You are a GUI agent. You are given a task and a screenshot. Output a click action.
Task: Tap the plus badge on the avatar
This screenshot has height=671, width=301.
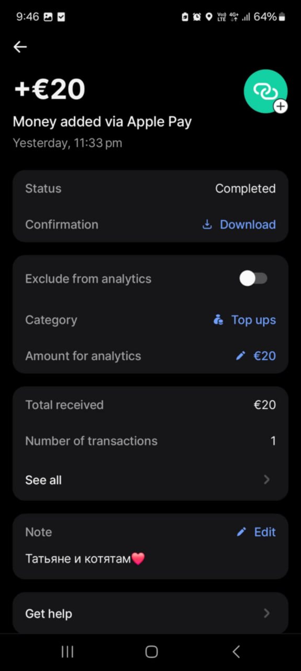(281, 106)
